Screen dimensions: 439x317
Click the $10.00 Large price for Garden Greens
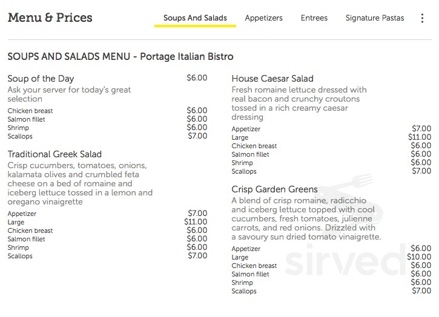click(419, 257)
